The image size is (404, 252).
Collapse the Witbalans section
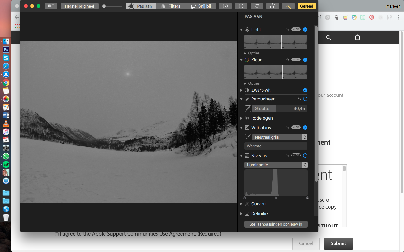click(241, 128)
